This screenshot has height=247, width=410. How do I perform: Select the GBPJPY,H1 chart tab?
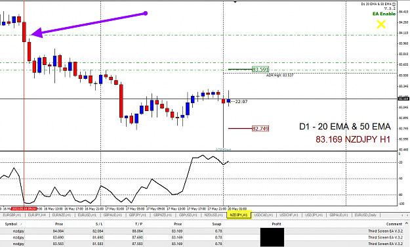coord(138,215)
